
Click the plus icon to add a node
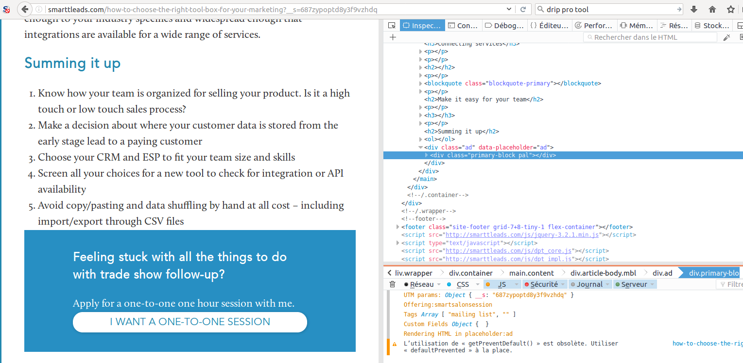393,37
